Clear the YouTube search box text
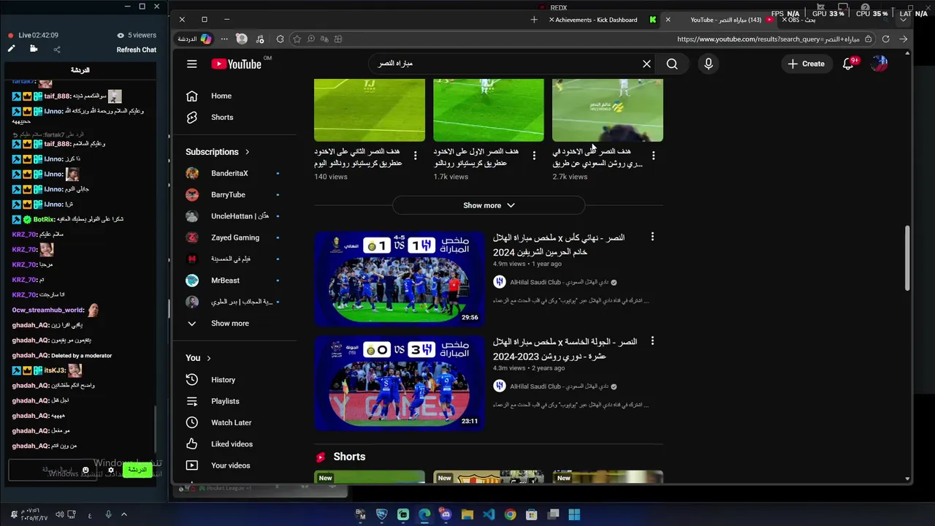Screen dimensions: 935x526 646,64
